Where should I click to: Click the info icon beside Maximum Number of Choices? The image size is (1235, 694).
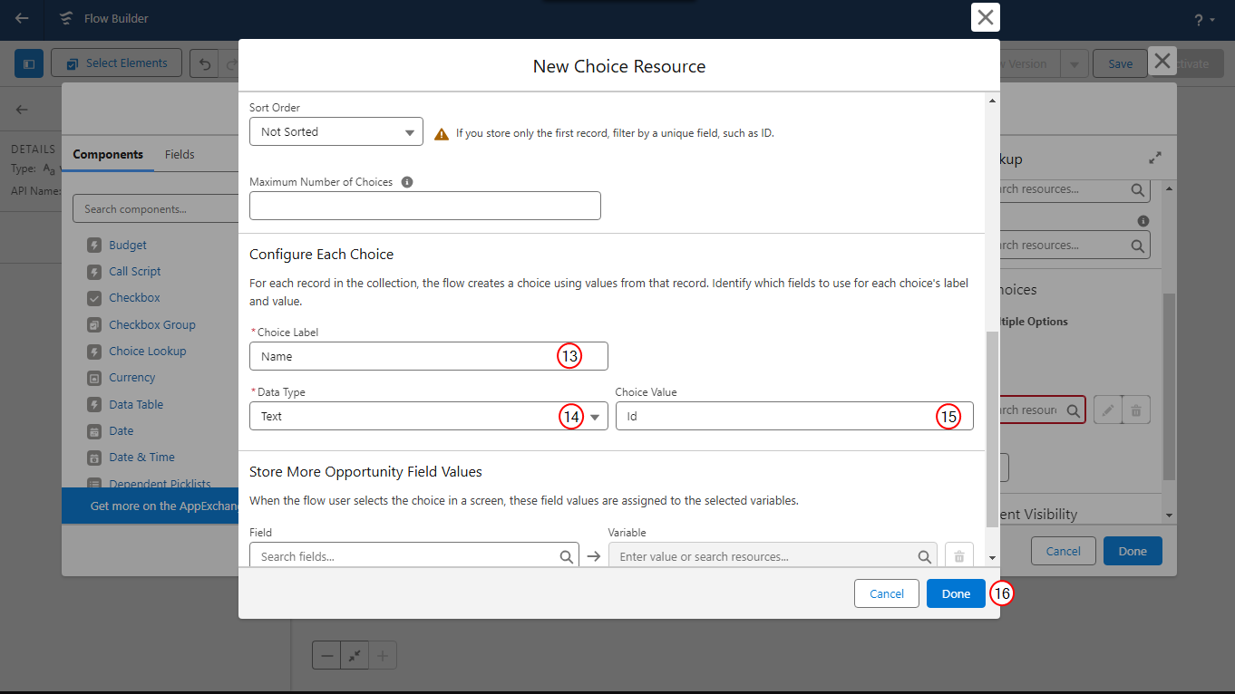pyautogui.click(x=407, y=182)
